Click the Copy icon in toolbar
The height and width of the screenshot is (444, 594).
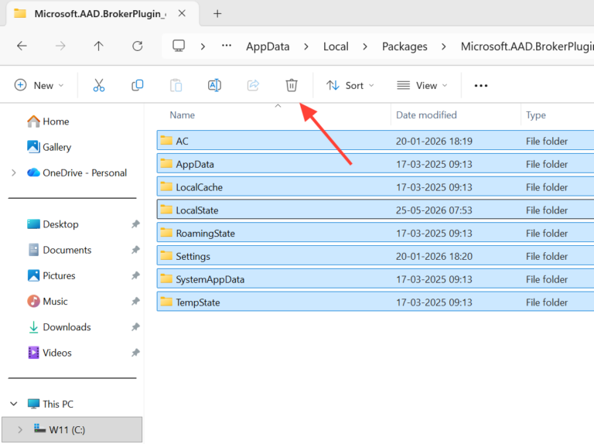(138, 85)
